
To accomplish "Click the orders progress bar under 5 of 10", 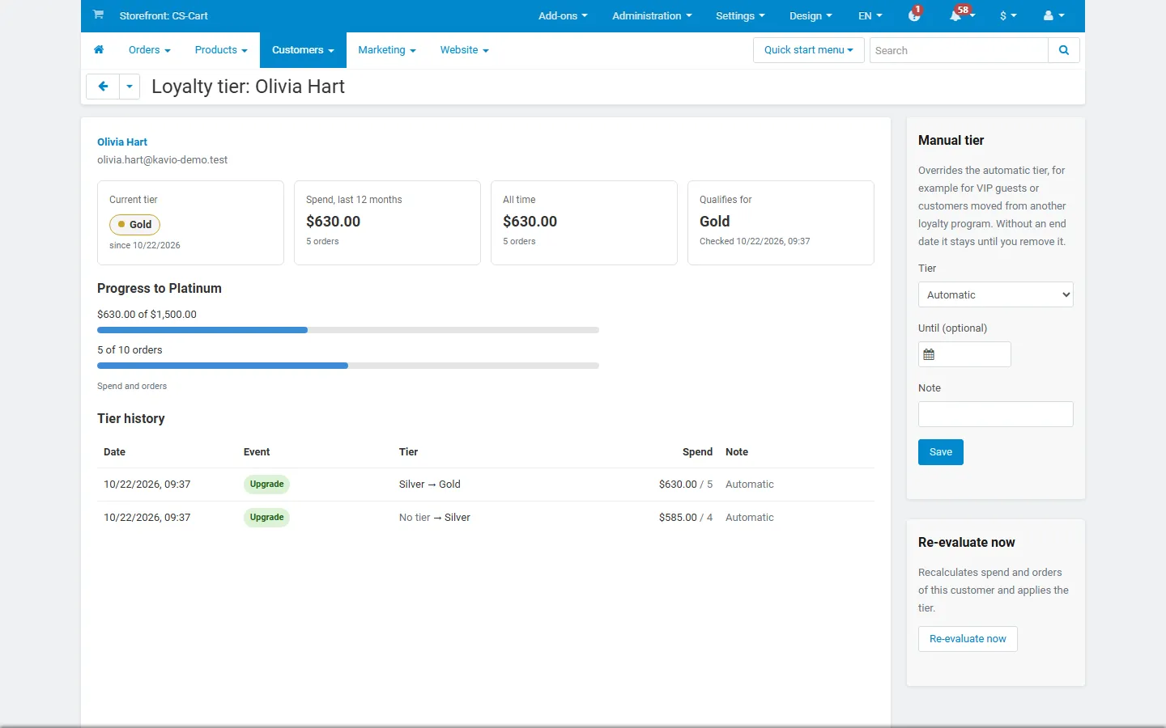I will pos(348,366).
